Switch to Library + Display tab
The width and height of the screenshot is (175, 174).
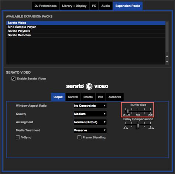point(74,6)
